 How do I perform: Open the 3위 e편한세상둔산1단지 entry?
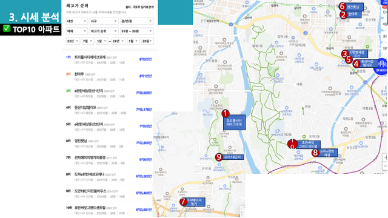point(109,93)
